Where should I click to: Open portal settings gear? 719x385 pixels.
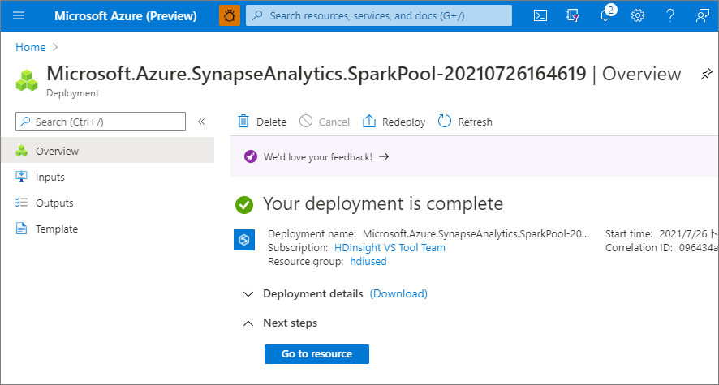[x=638, y=15]
